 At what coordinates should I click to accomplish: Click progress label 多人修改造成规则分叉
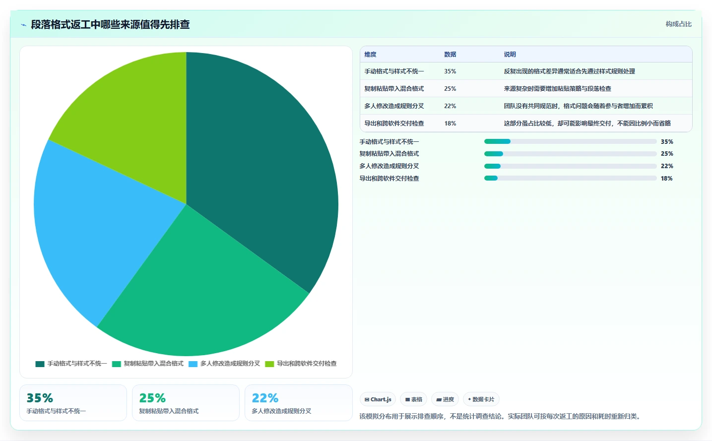pyautogui.click(x=389, y=166)
